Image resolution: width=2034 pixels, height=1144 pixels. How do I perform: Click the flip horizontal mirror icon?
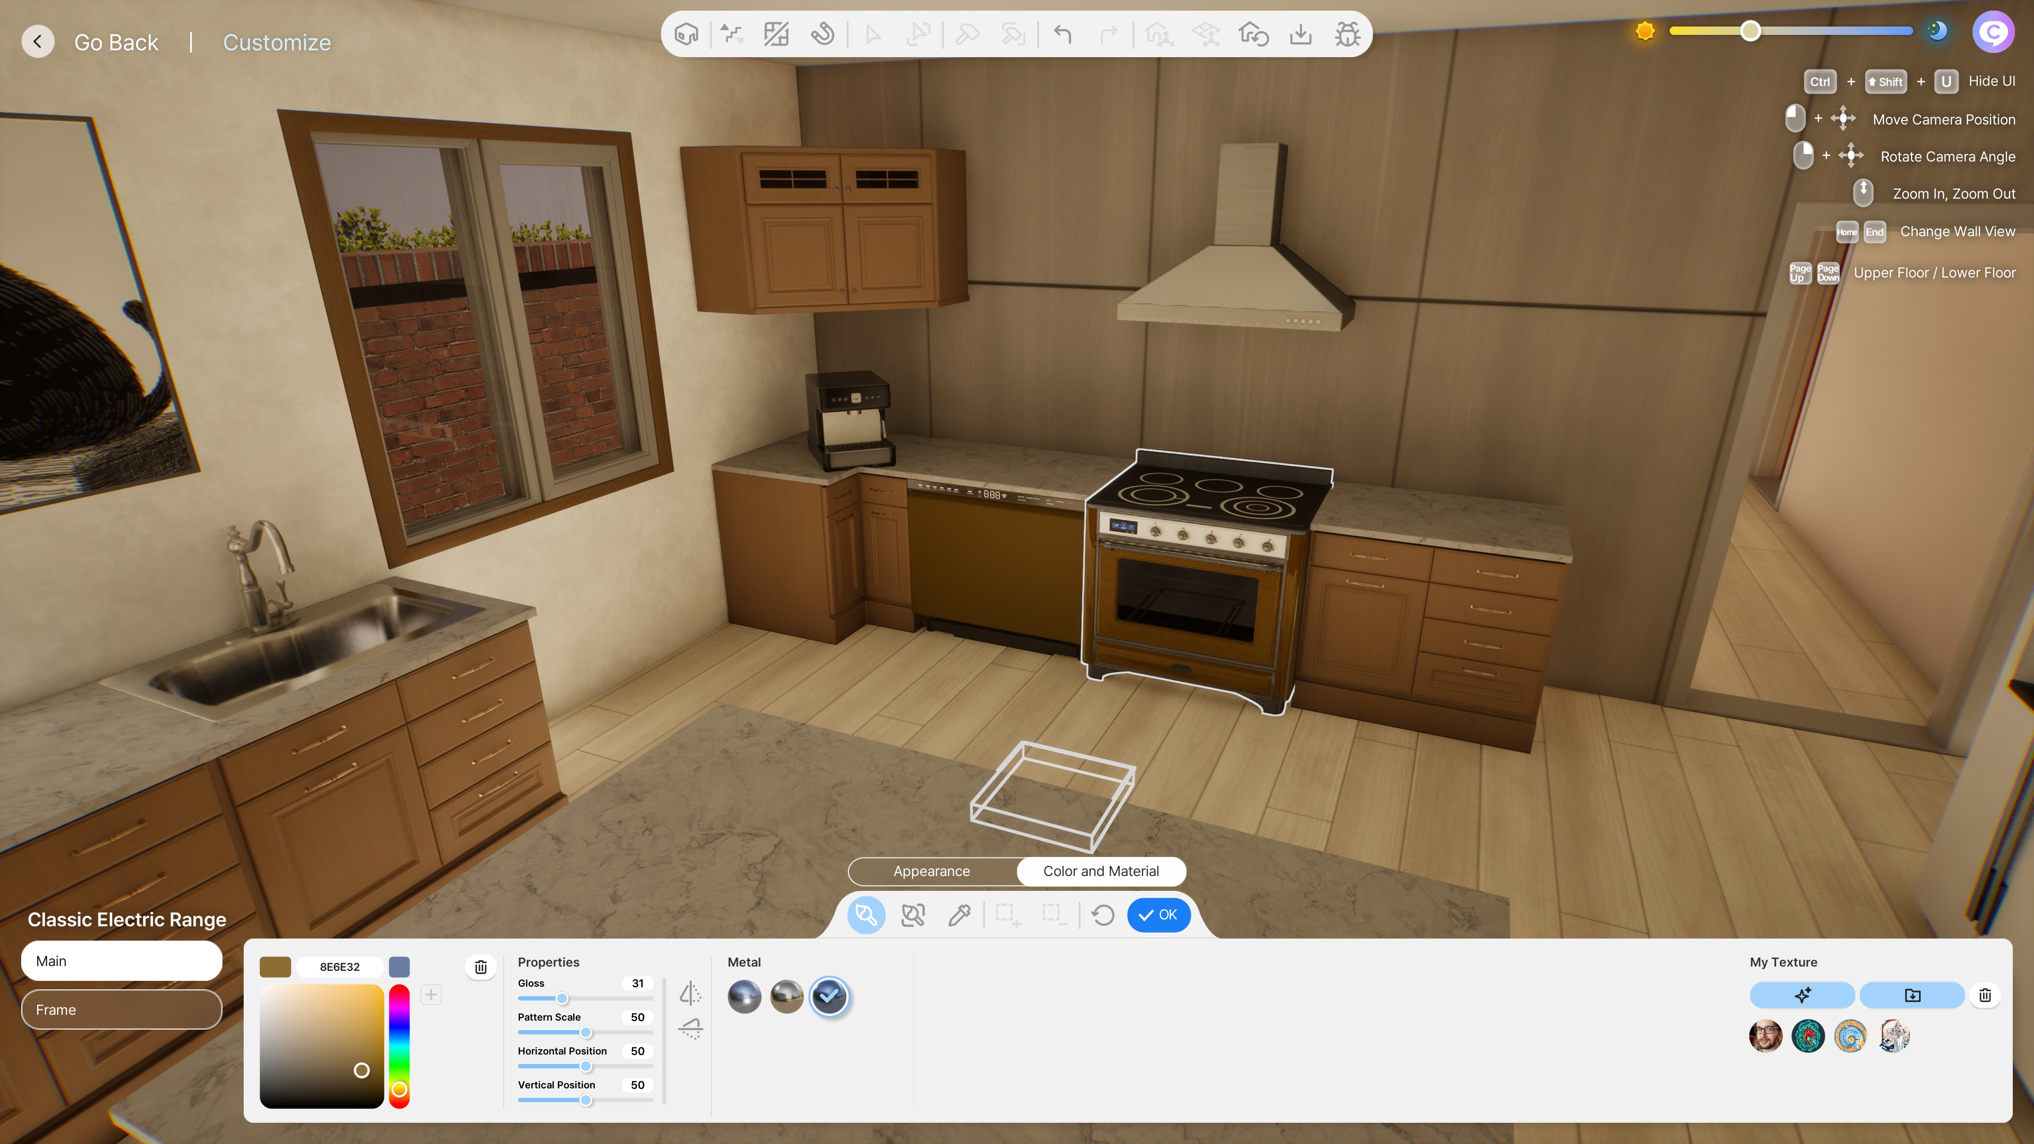pyautogui.click(x=690, y=993)
